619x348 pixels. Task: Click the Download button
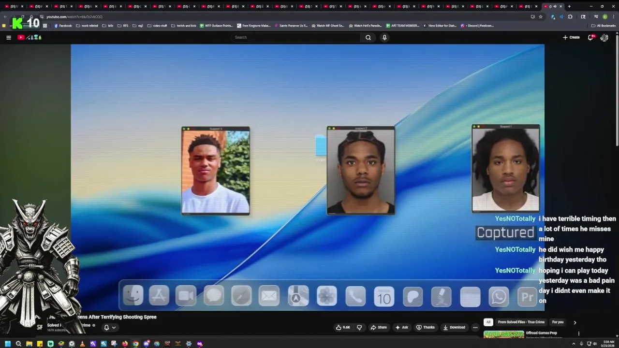tap(454, 327)
